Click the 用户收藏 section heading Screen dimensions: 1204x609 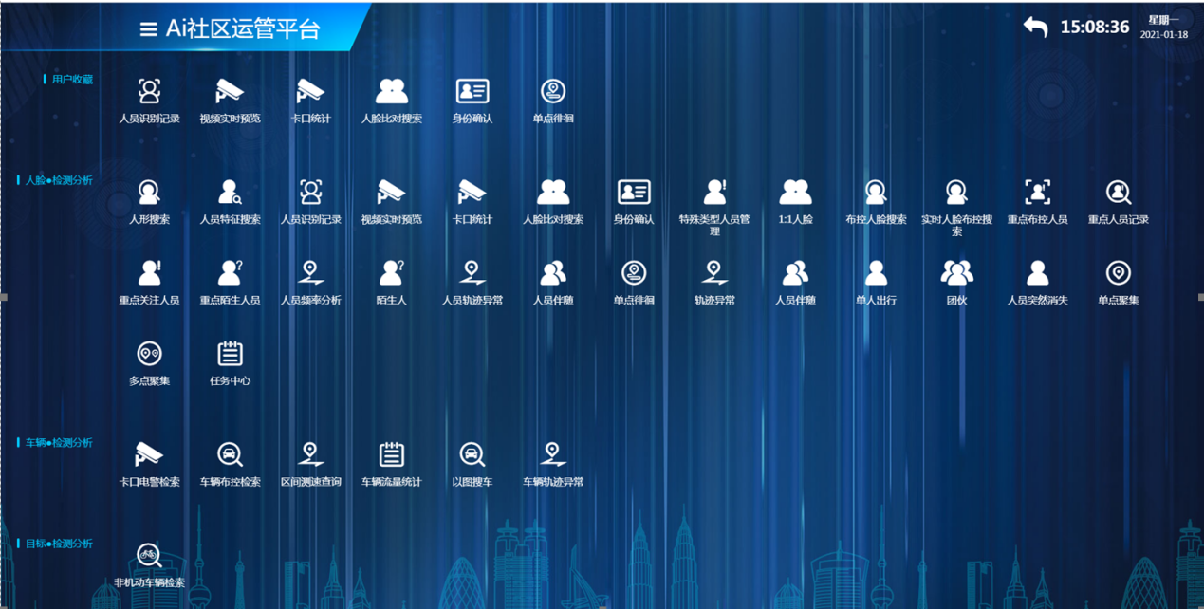[x=72, y=80]
